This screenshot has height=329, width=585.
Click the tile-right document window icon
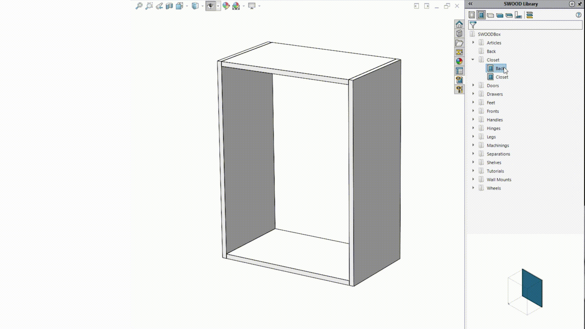pyautogui.click(x=427, y=6)
